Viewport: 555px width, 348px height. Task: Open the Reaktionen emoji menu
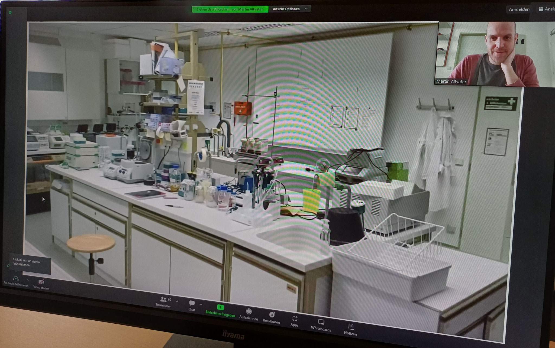click(x=272, y=315)
